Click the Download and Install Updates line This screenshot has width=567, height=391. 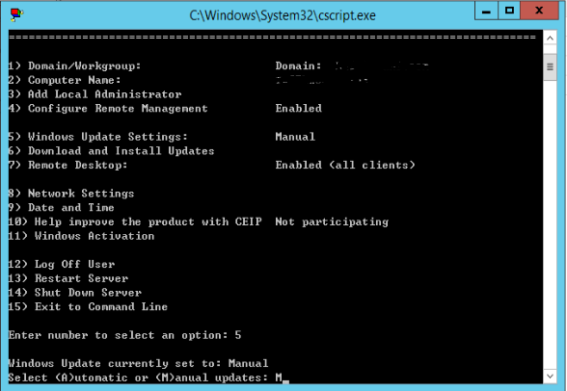[111, 151]
